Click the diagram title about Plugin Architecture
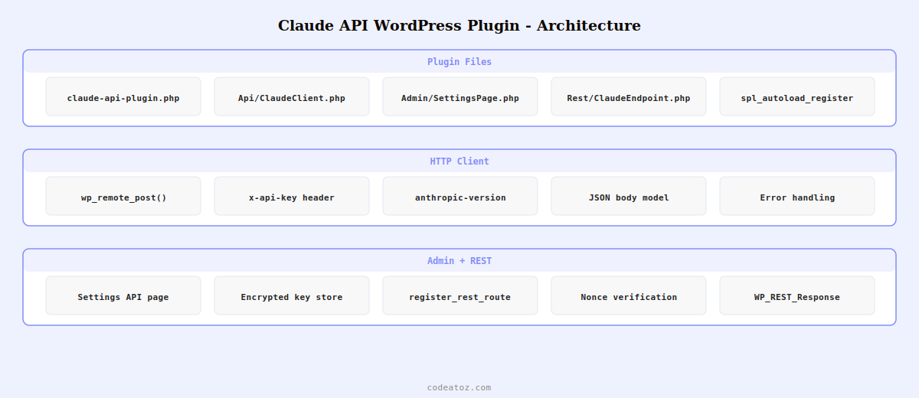 (x=459, y=25)
